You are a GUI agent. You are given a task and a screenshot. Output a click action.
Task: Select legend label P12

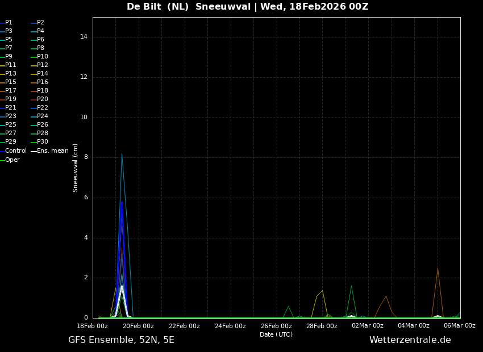[x=43, y=65]
